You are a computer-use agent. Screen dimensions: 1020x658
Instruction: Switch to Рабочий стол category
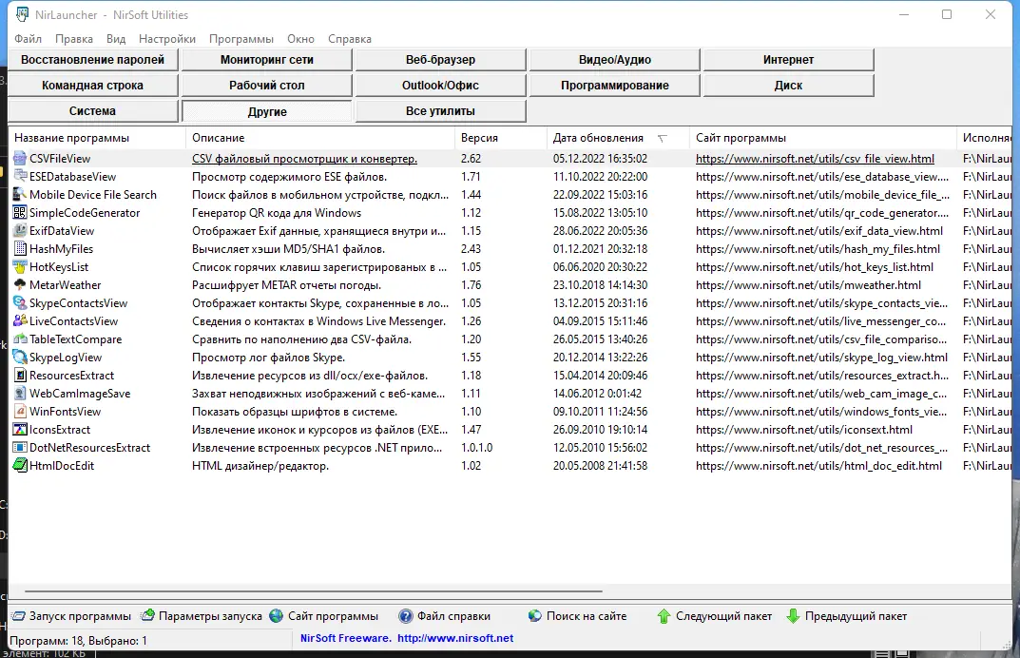click(267, 86)
